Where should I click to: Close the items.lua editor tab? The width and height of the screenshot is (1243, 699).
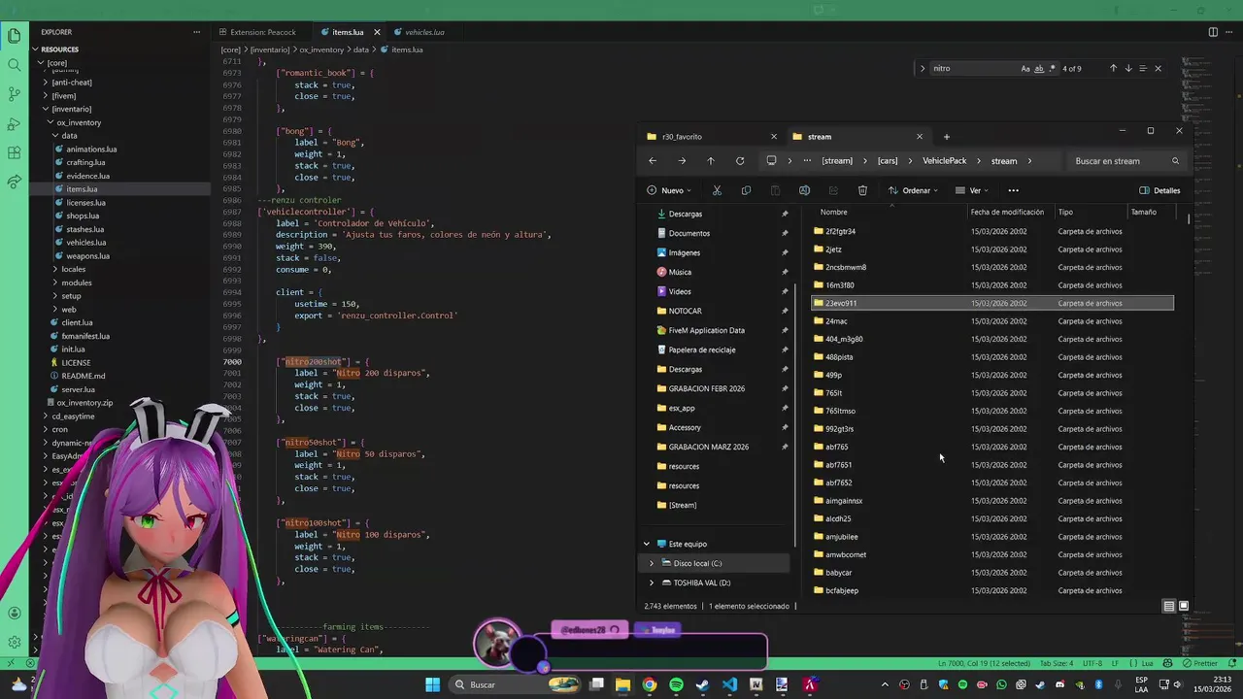[x=377, y=32]
